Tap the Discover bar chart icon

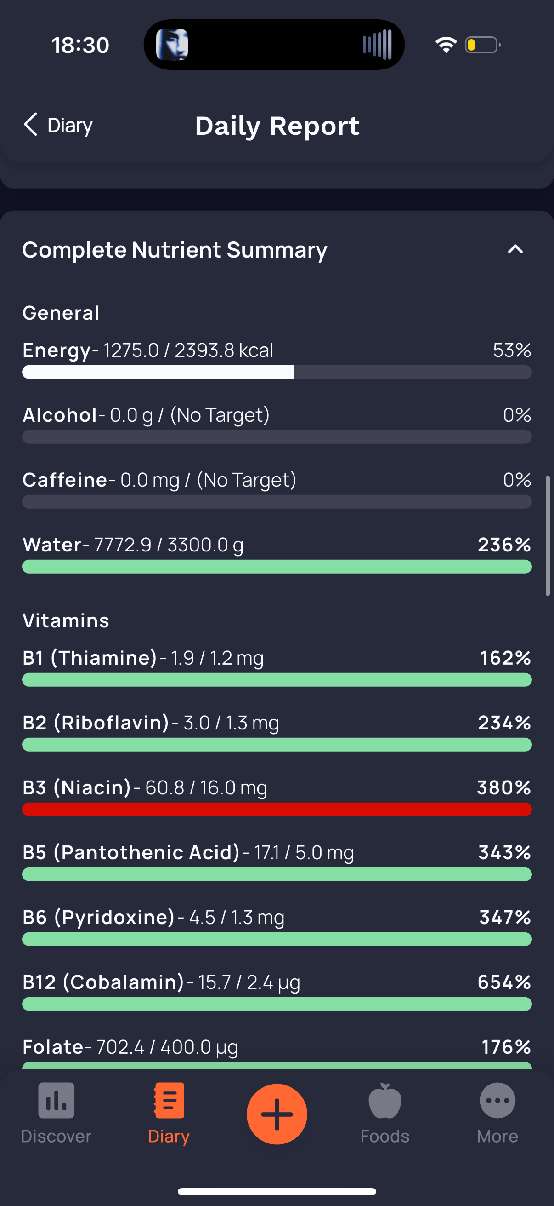coord(56,1100)
